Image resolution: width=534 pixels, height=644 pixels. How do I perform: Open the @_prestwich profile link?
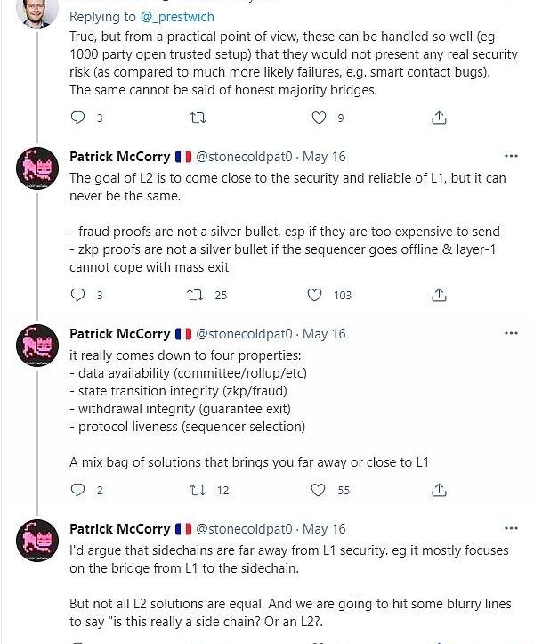point(180,17)
